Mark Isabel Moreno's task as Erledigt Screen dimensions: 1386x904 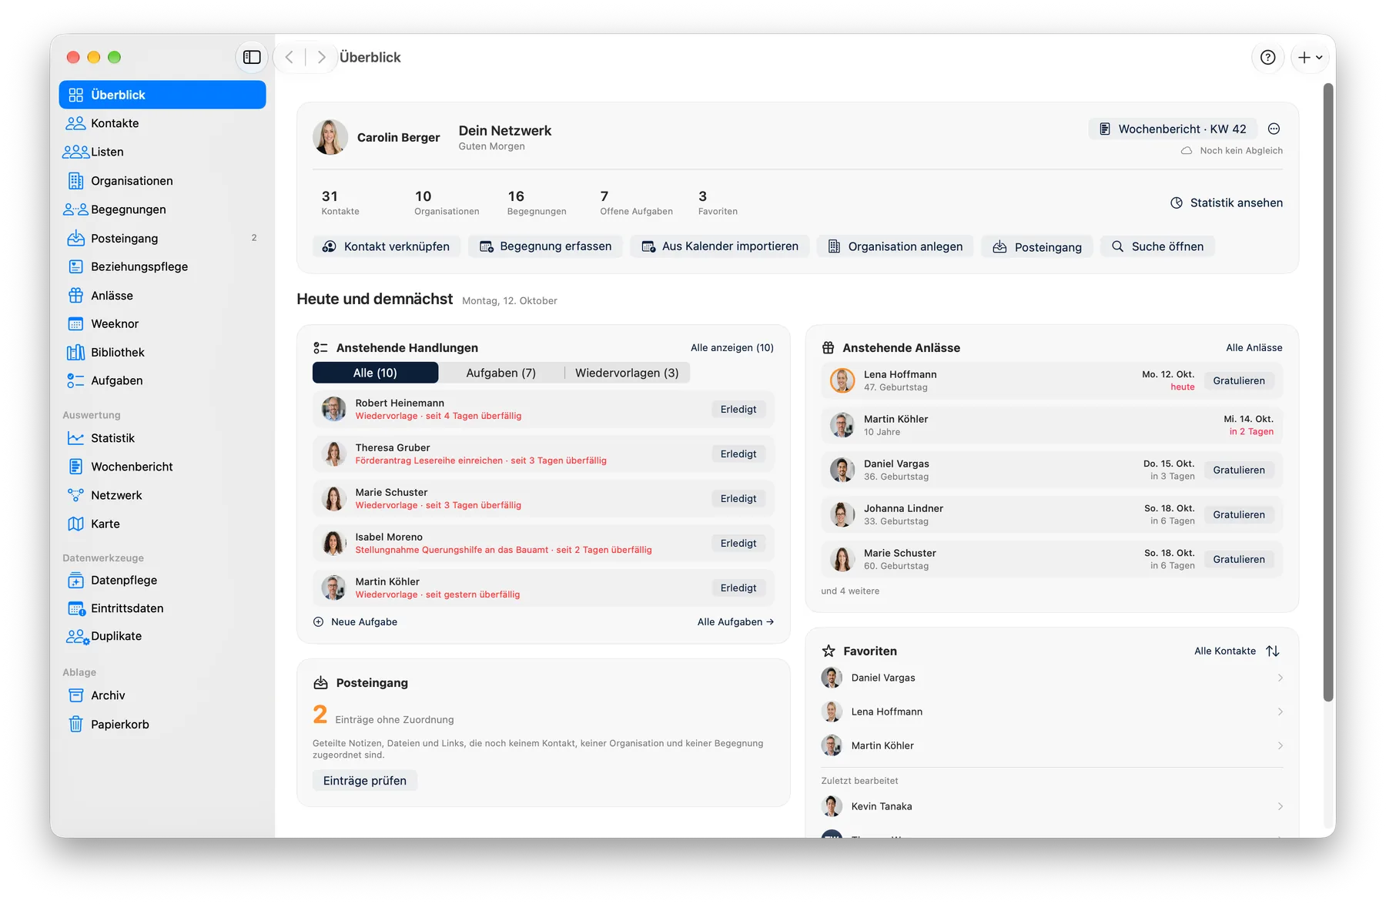pos(738,543)
